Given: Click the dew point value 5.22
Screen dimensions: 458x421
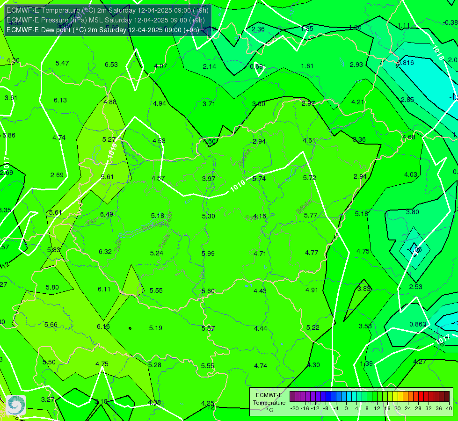Looking at the screenshot, I should point(313,327).
